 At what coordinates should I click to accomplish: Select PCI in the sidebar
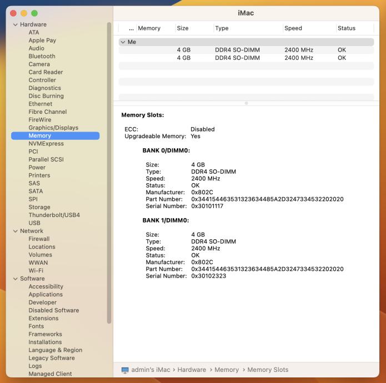[x=33, y=152]
